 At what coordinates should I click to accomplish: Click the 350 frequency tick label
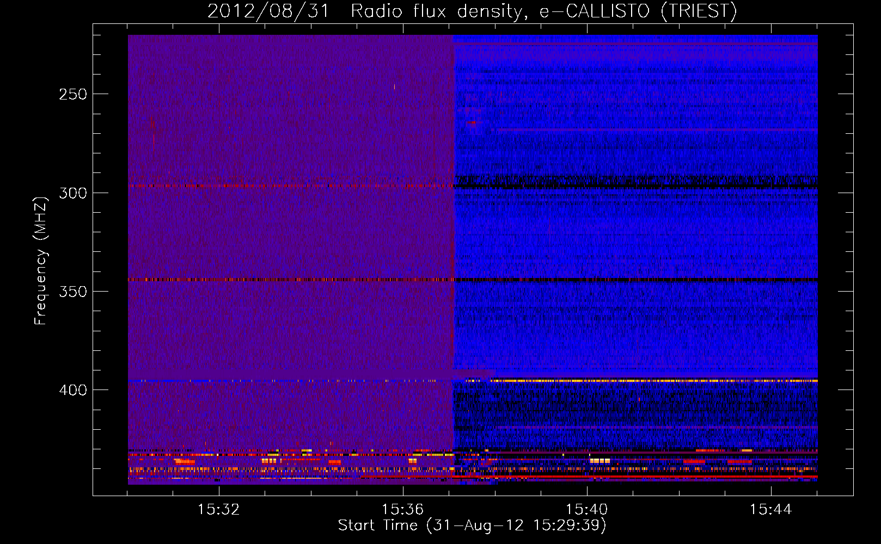point(73,292)
